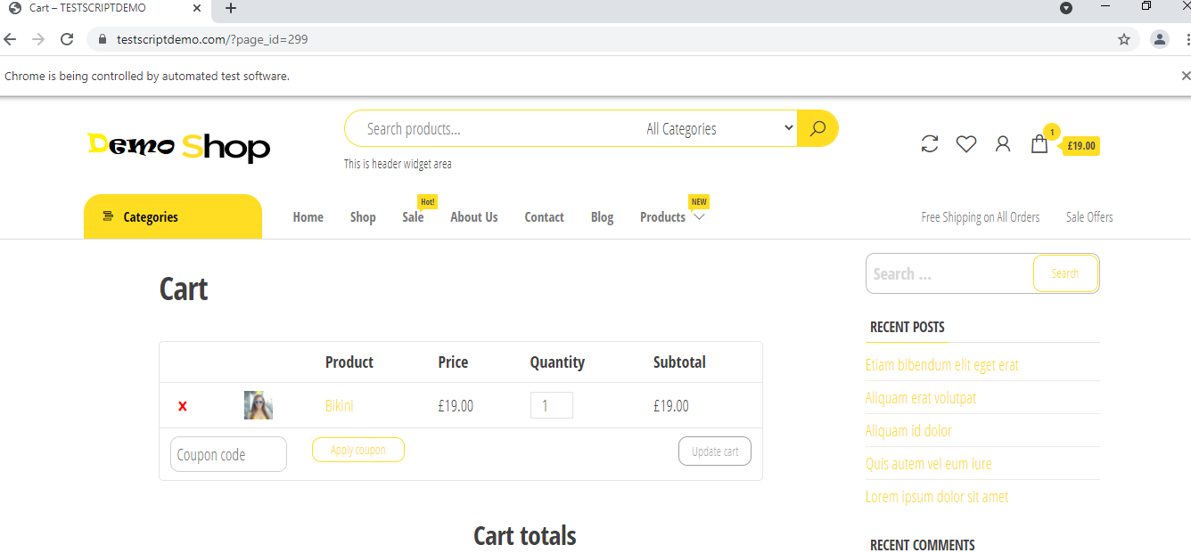Screen dimensions: 1191x553
Task: Click the site padlock icon in address bar
Action: [x=102, y=39]
